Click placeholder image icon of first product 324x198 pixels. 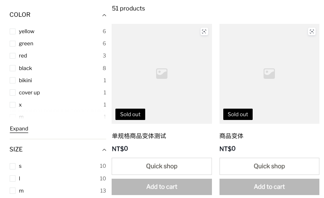click(x=162, y=74)
